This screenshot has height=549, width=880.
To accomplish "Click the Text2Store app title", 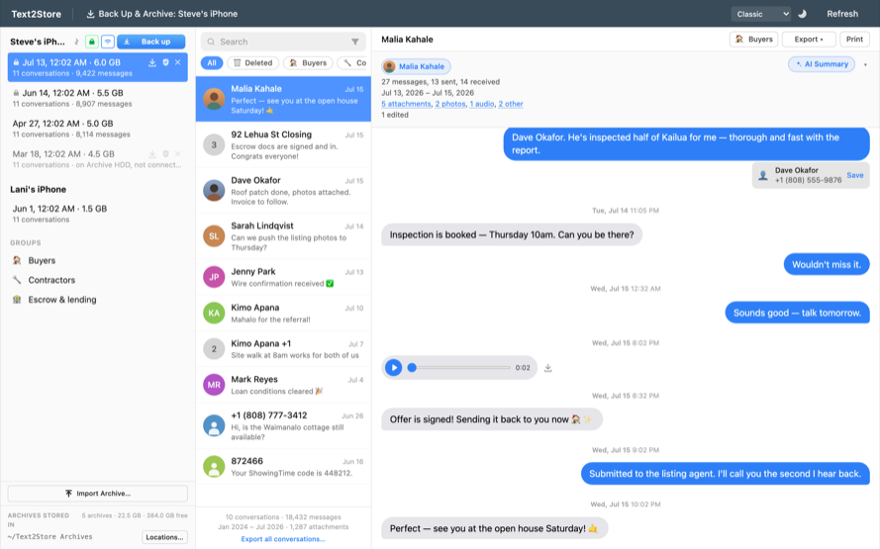I will tap(37, 14).
